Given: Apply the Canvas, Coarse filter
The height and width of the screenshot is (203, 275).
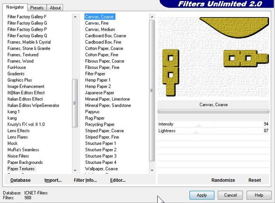Looking at the screenshot, I should coord(202,195).
